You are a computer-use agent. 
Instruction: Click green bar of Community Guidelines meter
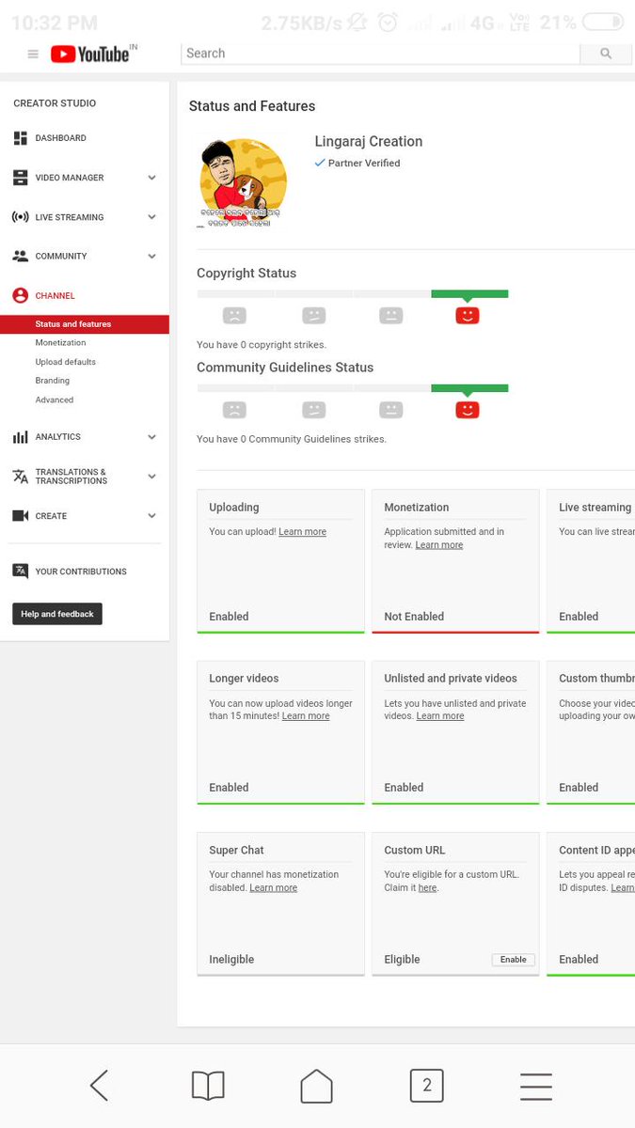pyautogui.click(x=469, y=388)
